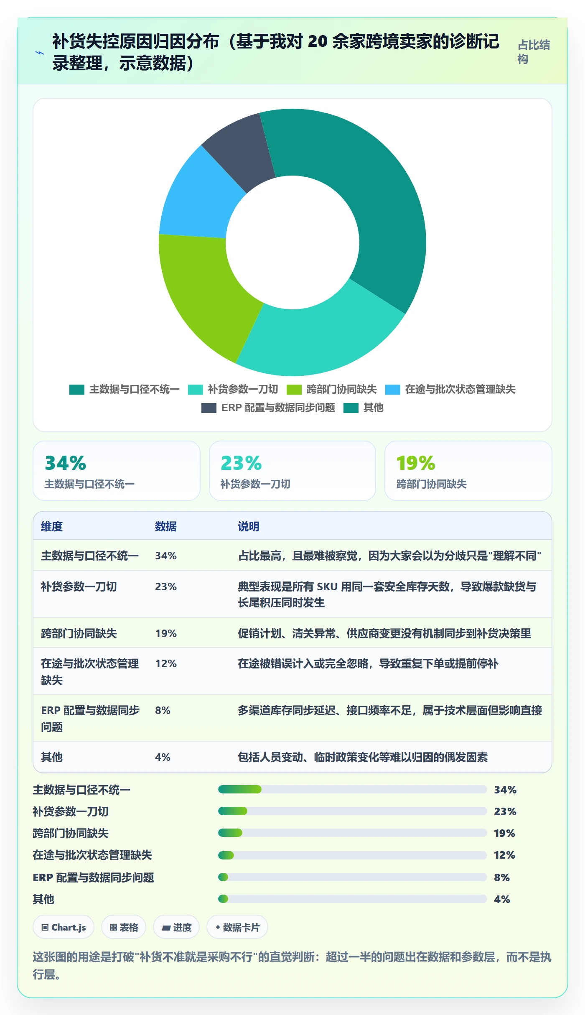585x1015 pixels.
Task: Open the 19% 跨部门协同缺失 stat card
Action: (468, 471)
